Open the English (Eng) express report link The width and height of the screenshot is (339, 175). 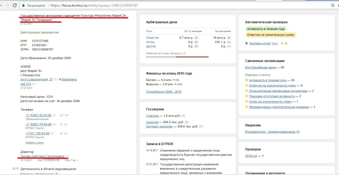pyautogui.click(x=275, y=44)
